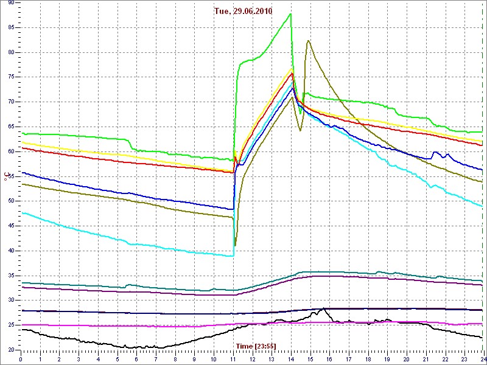Select the '70' temperature axis label

click(12, 102)
